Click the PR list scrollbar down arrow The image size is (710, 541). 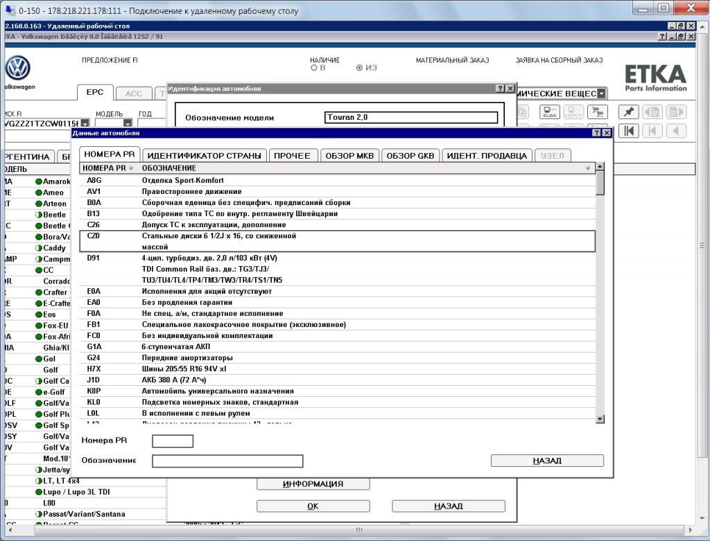600,419
